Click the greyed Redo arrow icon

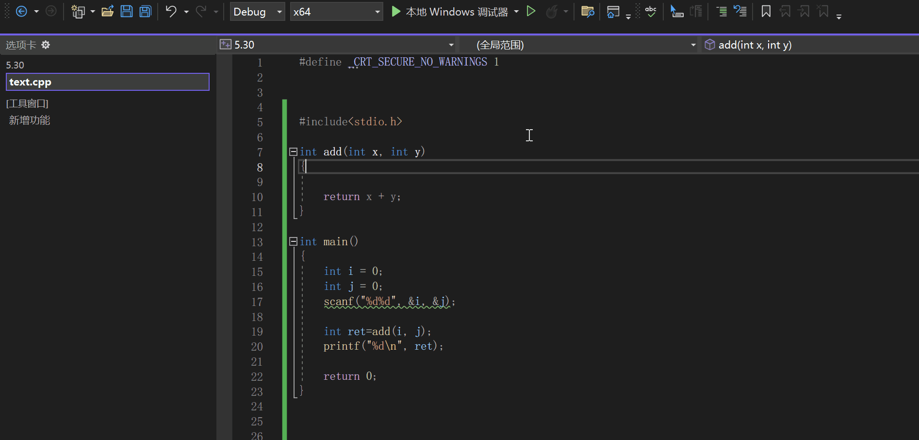click(200, 11)
